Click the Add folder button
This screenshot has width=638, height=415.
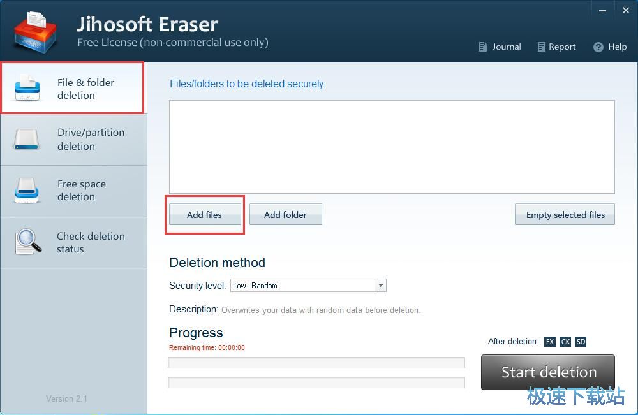[x=285, y=215]
